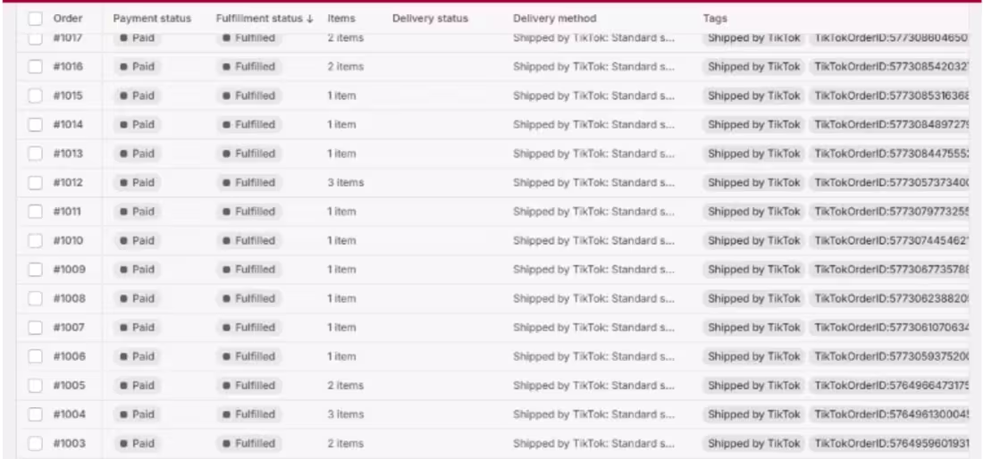
Task: Click the Fulfilled badge on order #1007
Action: tap(249, 328)
